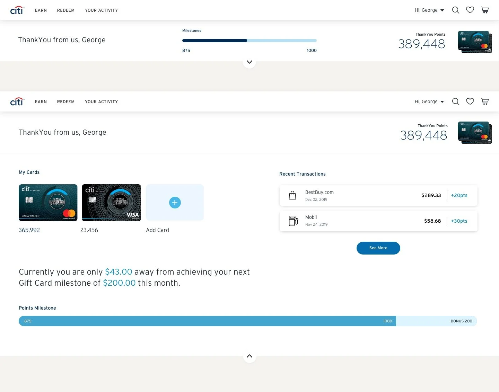
Task: Select the Mastercard rewards card thumbnail in My Cards
Action: (x=48, y=203)
